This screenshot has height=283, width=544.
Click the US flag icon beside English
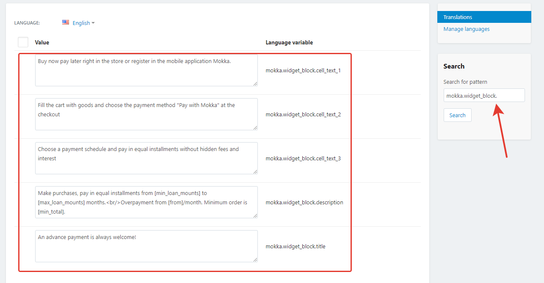(x=66, y=22)
